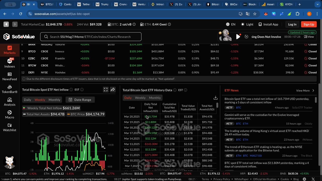322x181 pixels.
Task: Select Monthly tab in Net Inflow chart
Action: click(54, 100)
